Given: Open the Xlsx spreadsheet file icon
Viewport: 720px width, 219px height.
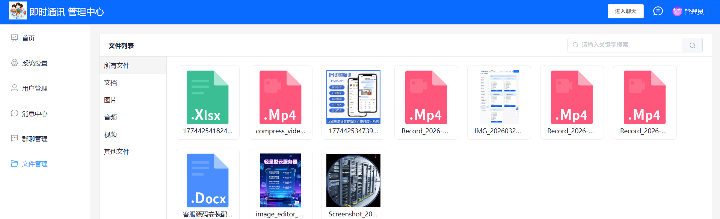Looking at the screenshot, I should [x=207, y=97].
